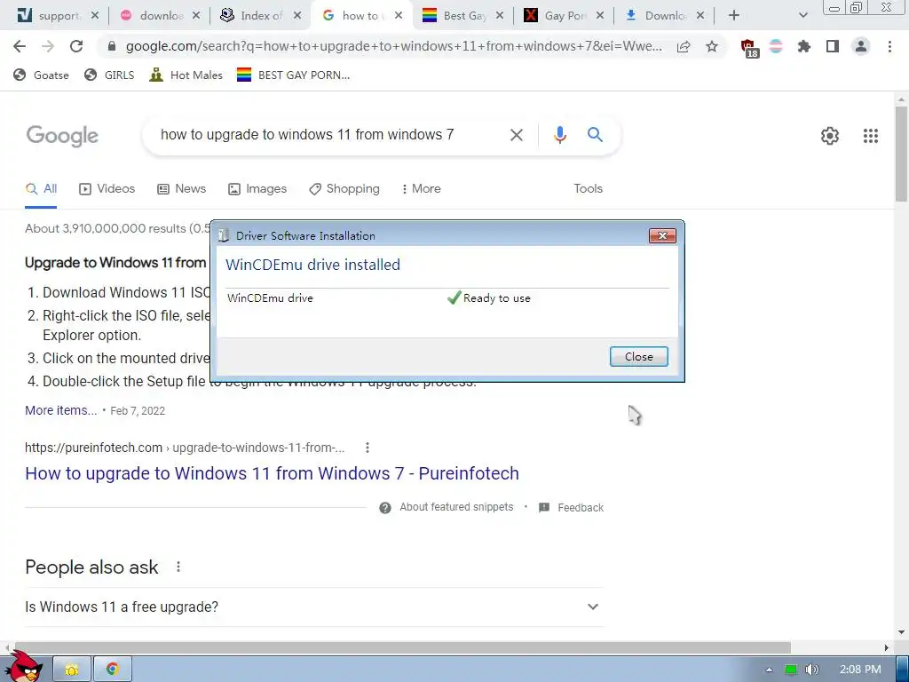Open options dots beside the pureinfotech URL
This screenshot has height=682, width=909.
[367, 448]
